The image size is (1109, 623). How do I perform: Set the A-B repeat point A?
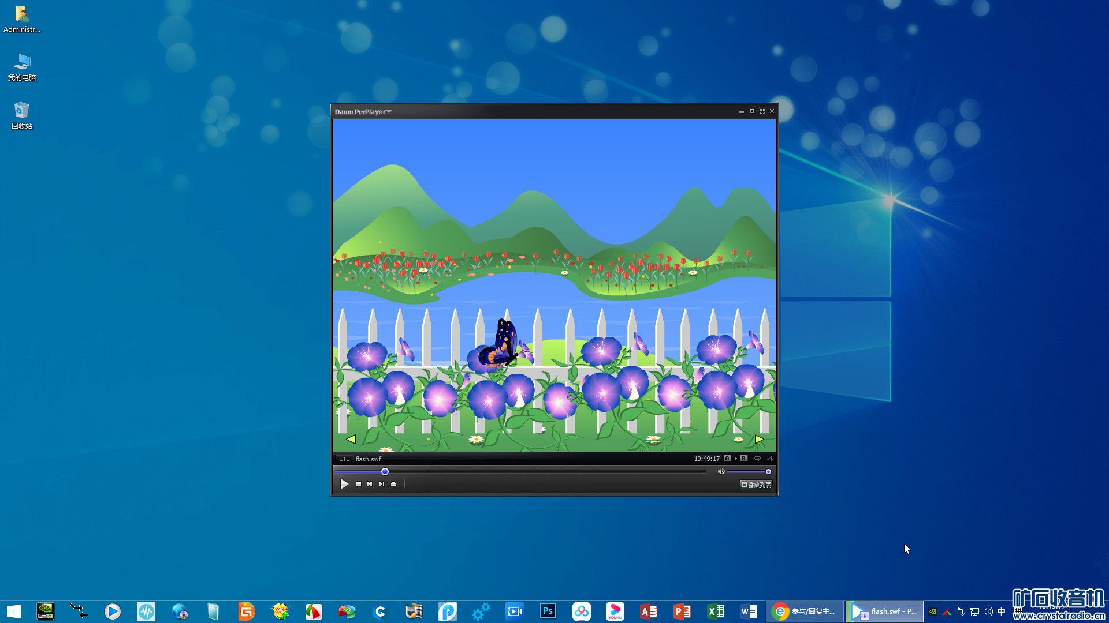coord(727,459)
